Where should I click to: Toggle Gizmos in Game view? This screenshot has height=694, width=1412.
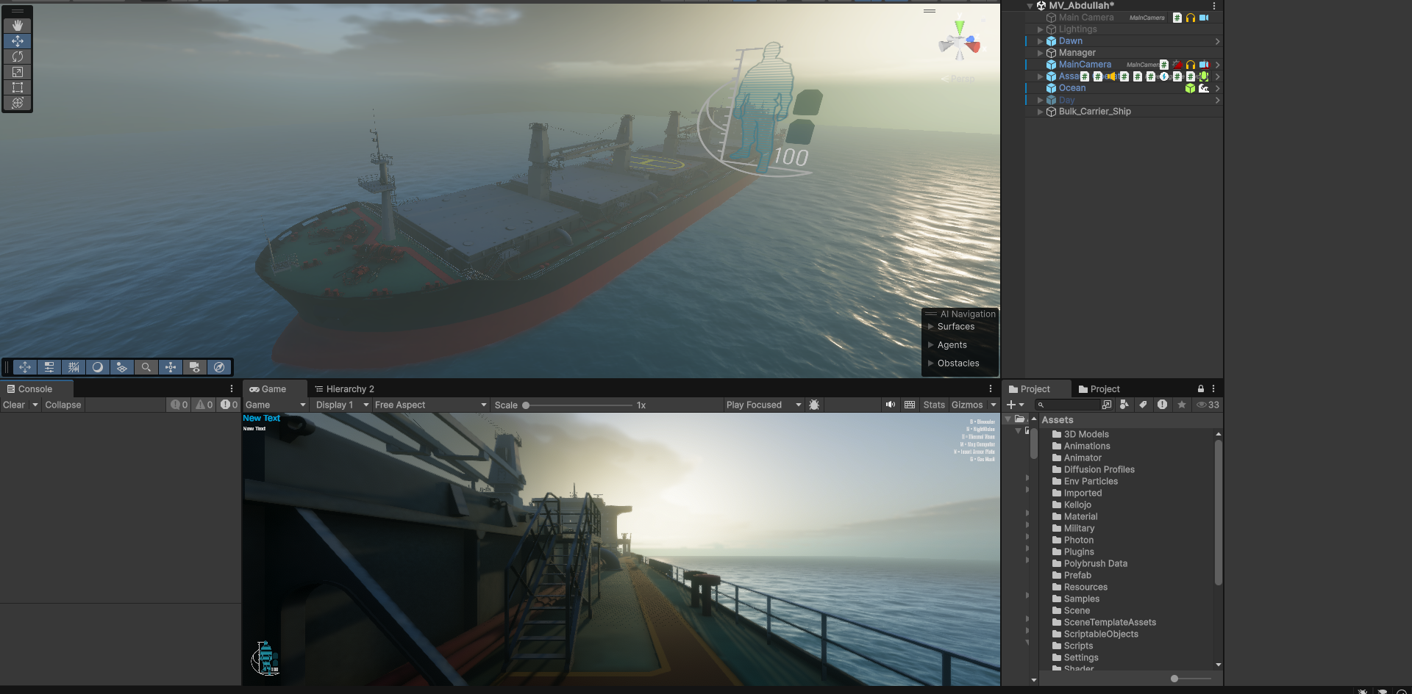[x=967, y=405]
